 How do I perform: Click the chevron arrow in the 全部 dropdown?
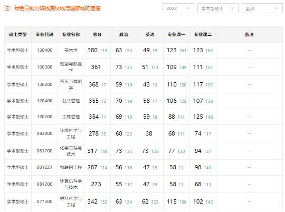(277, 8)
